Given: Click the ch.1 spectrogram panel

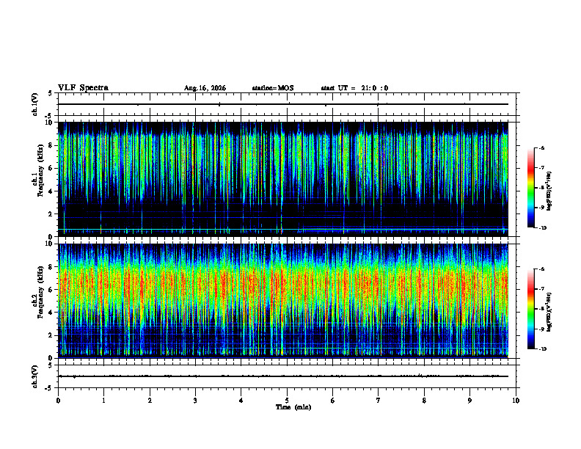Looking at the screenshot, I should tap(283, 179).
